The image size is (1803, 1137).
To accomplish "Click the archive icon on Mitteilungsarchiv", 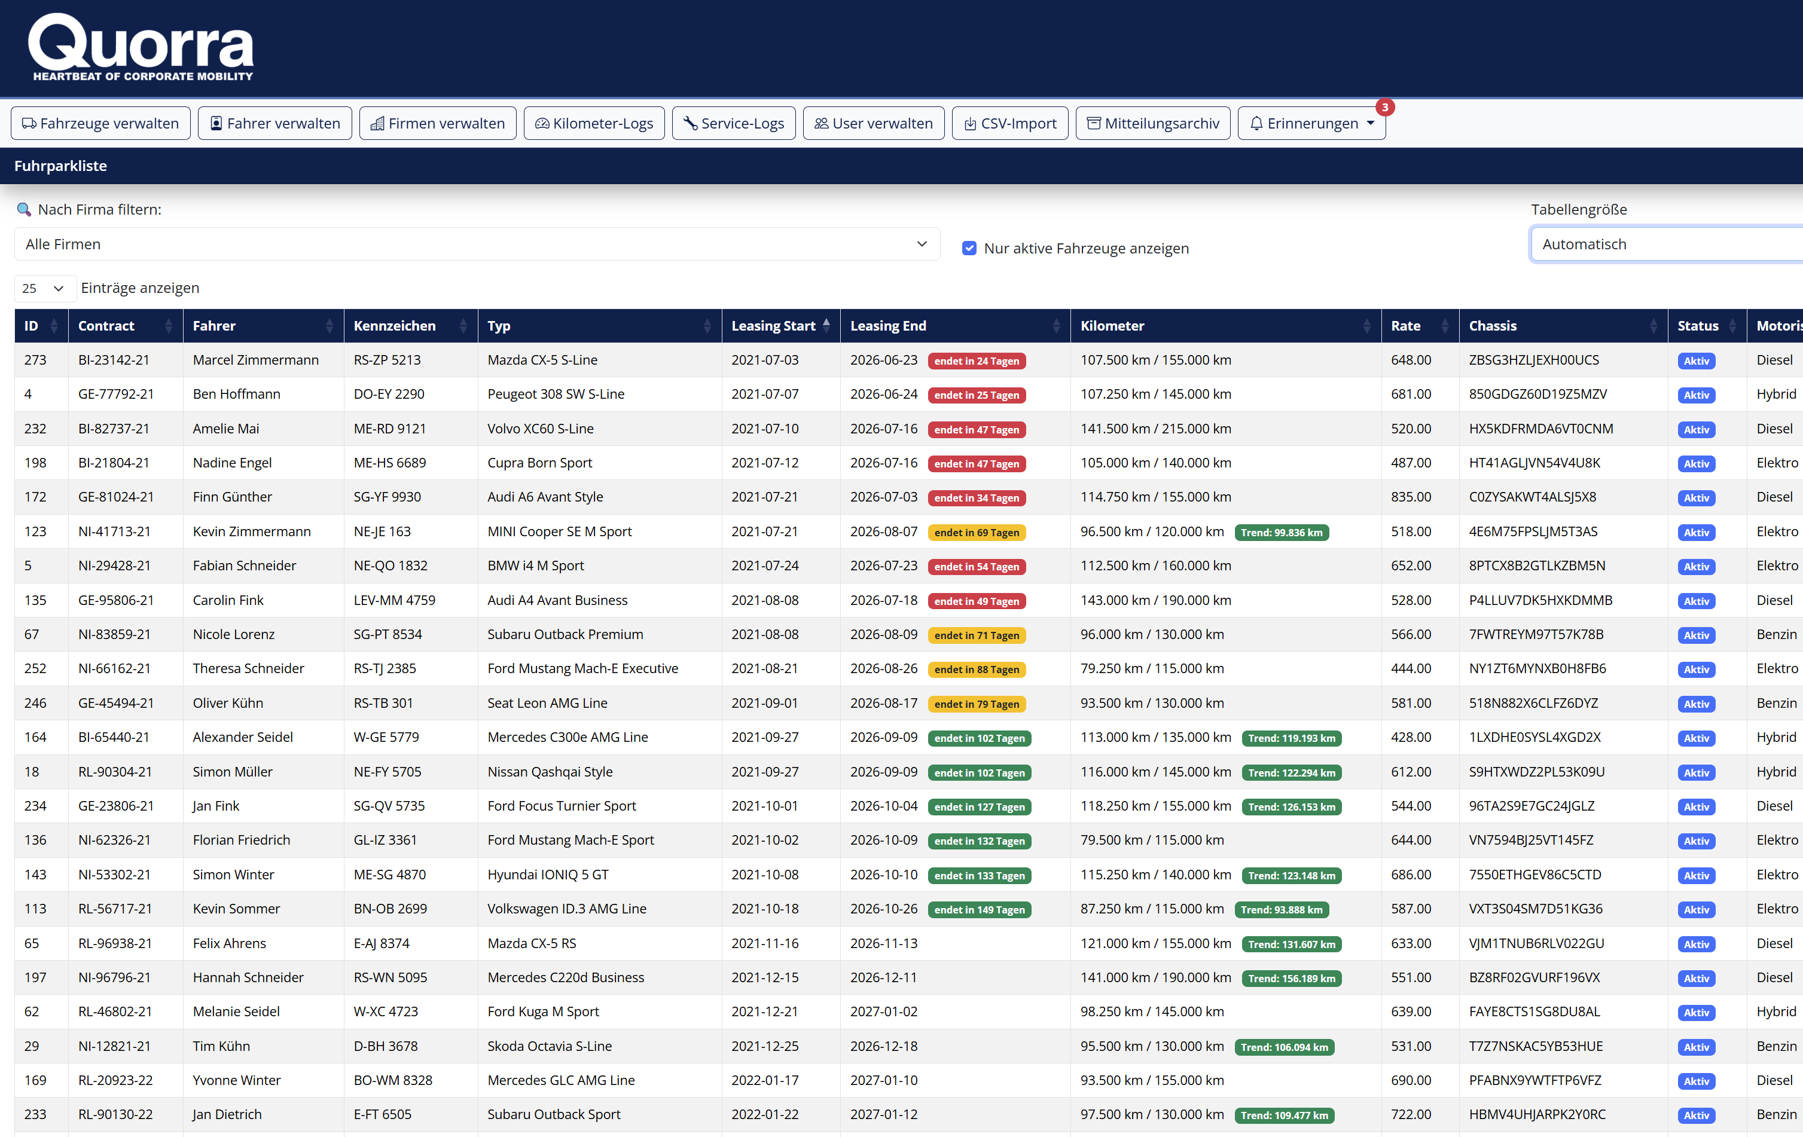I will pos(1094,124).
